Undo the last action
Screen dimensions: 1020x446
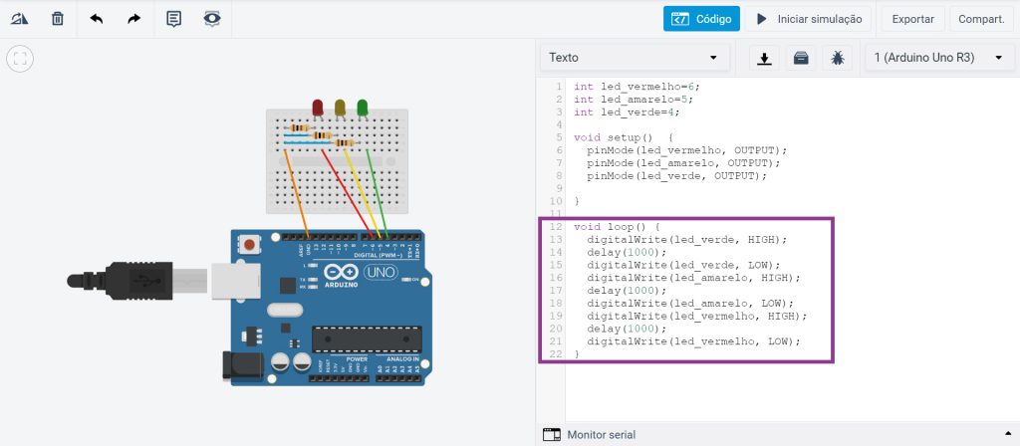[97, 19]
